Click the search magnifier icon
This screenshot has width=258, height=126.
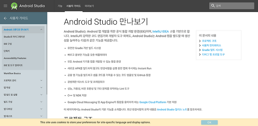[213, 6]
